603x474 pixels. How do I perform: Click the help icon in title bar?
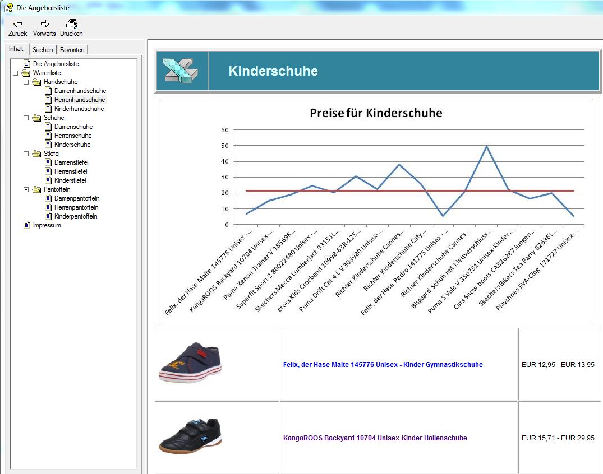click(x=8, y=7)
